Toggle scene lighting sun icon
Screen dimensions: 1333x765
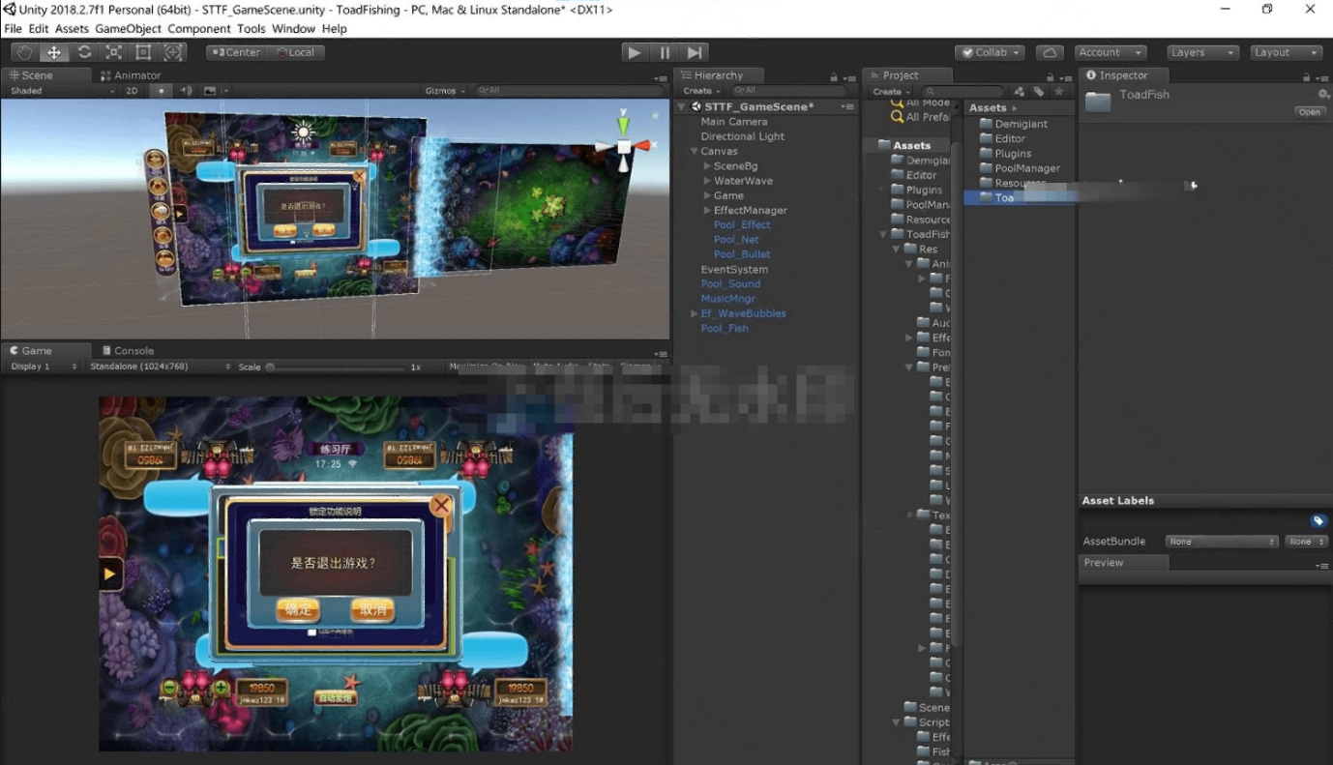pyautogui.click(x=163, y=91)
